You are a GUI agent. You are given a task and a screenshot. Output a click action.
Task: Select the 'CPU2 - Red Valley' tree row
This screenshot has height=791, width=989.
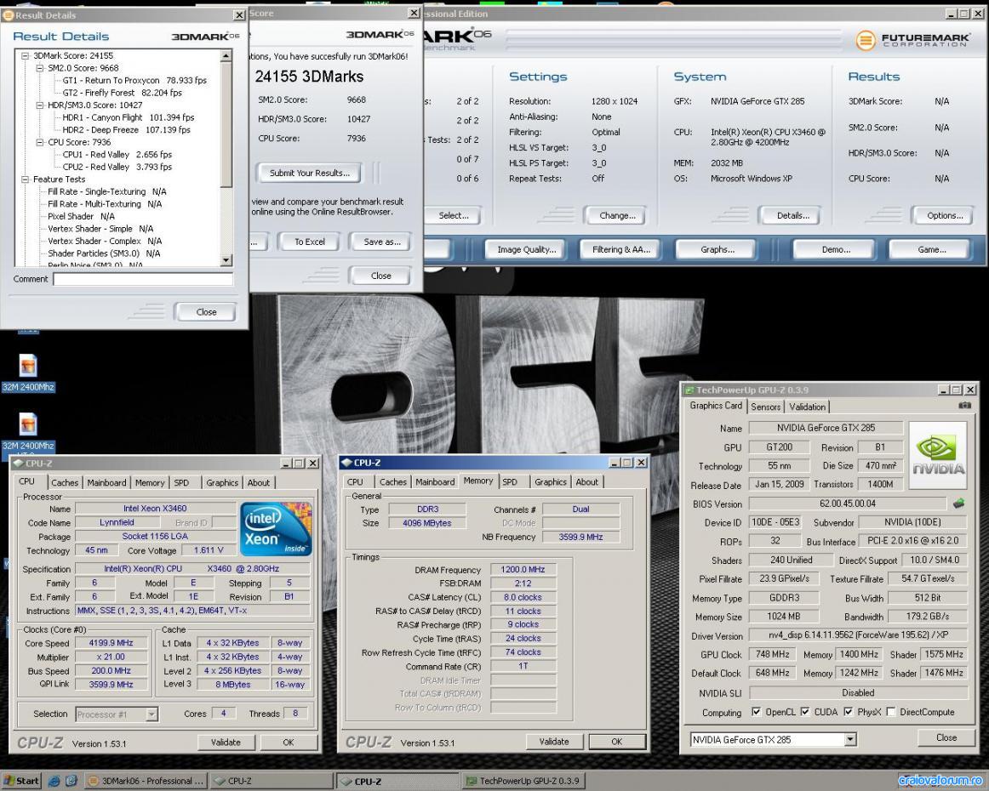click(117, 167)
